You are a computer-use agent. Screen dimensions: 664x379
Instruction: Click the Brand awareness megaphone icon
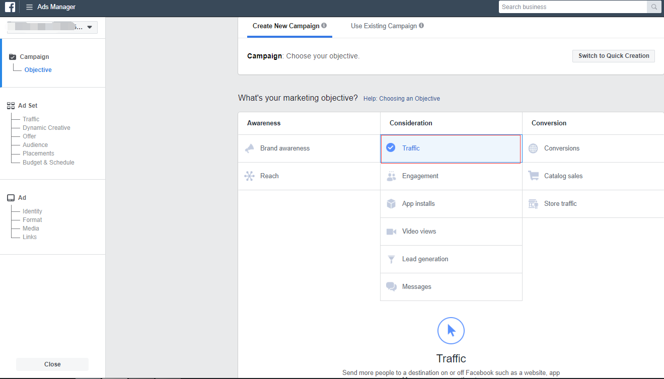tap(249, 148)
